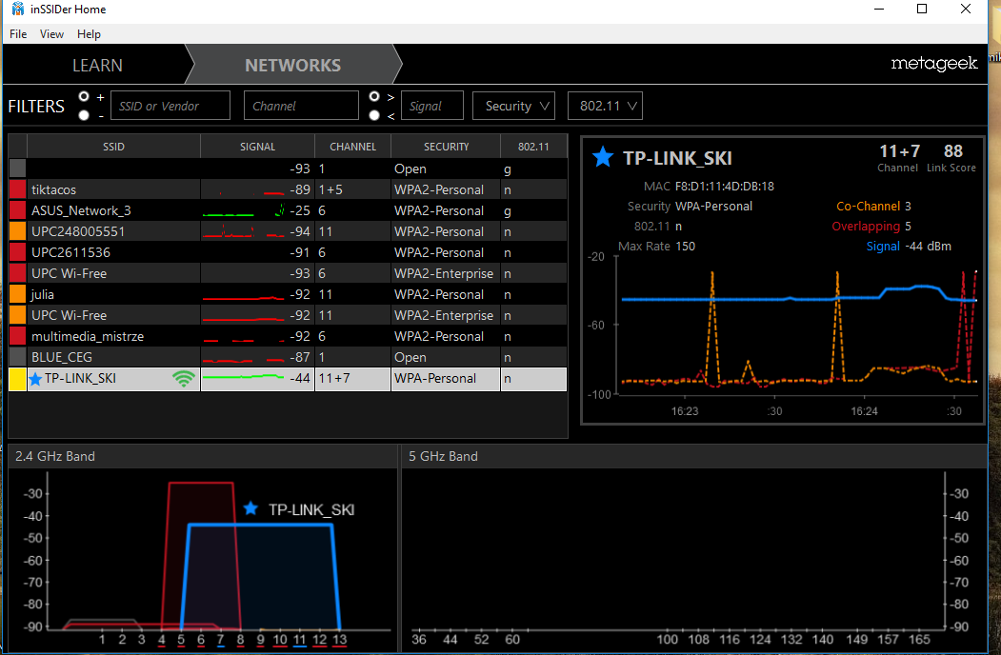Open the 802.11 filter dropdown

pyautogui.click(x=605, y=106)
